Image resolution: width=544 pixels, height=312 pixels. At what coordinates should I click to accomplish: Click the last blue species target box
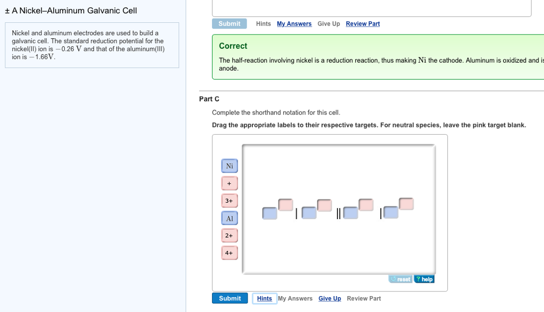[x=390, y=213]
